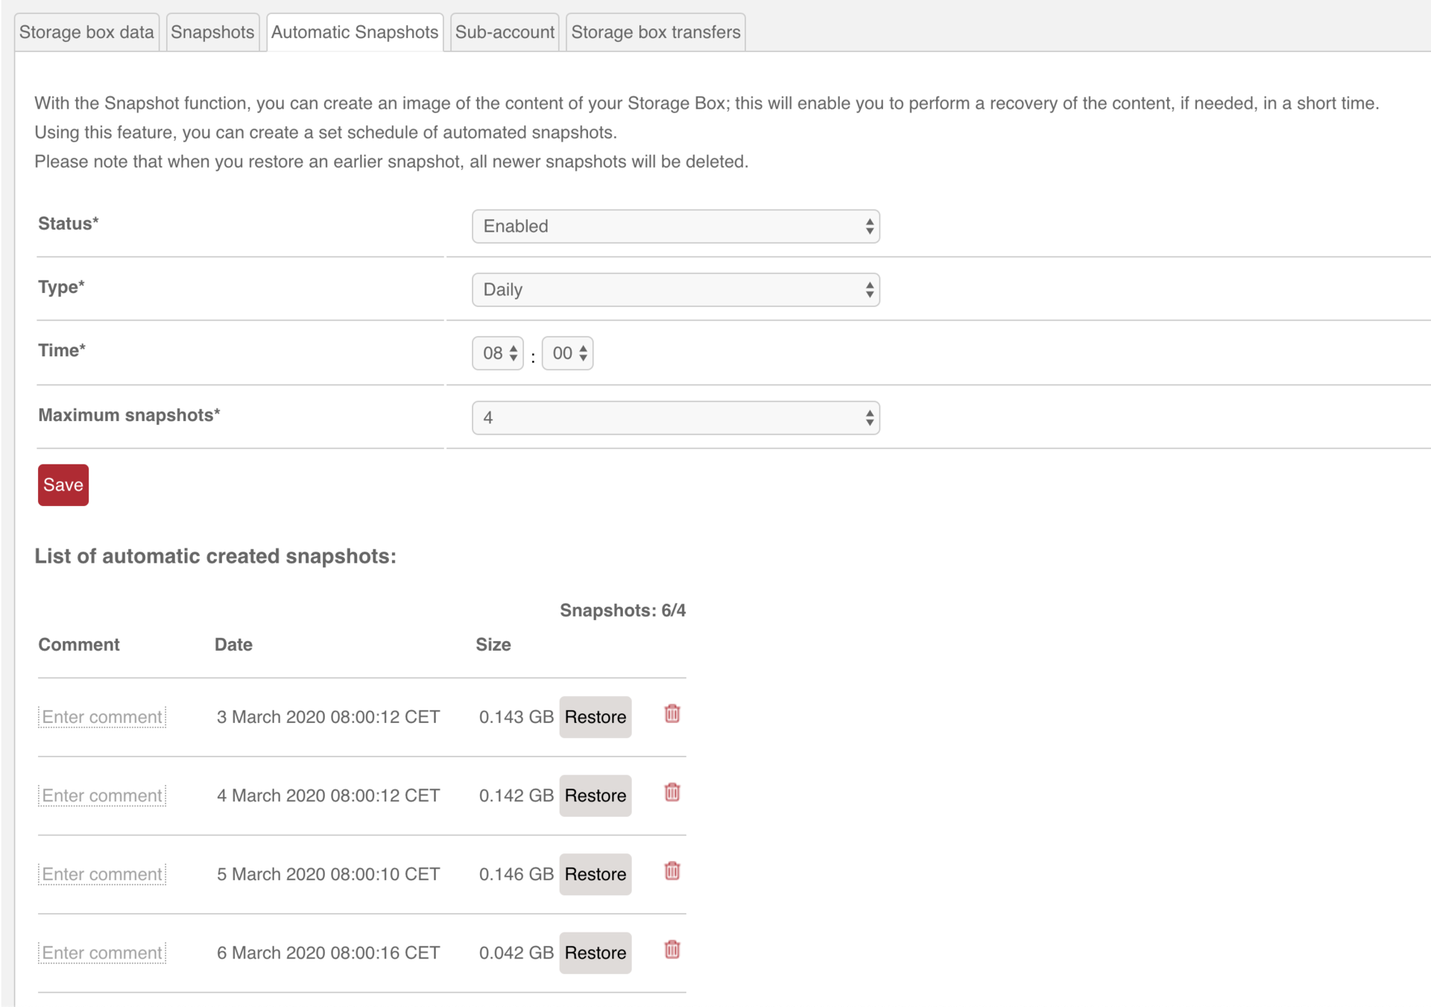Switch to the Snapshots tab
Viewport: 1431px width, 1007px height.
(212, 31)
